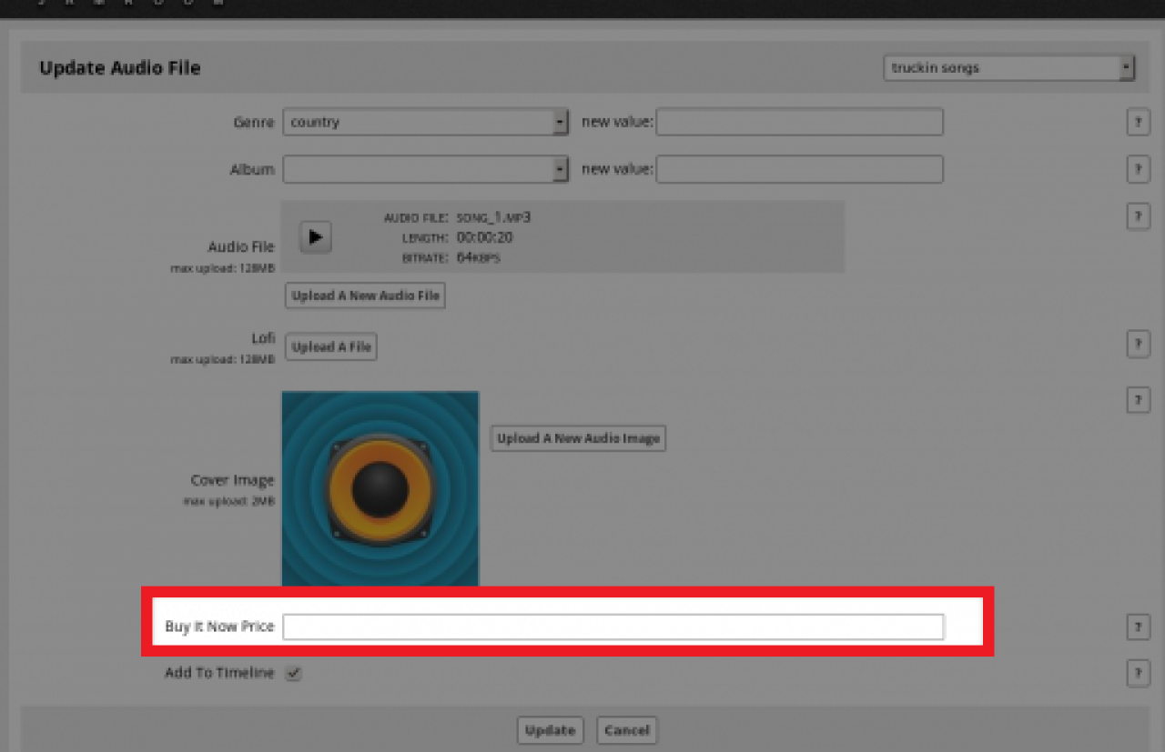Open the truckin songs dropdown

[1008, 68]
